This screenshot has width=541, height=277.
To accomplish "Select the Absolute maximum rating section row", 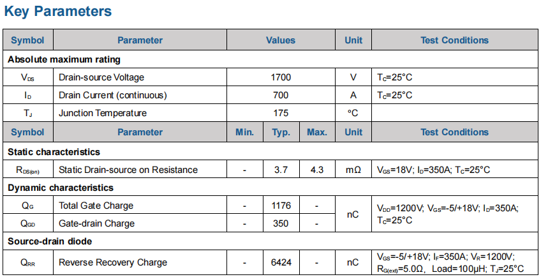I will click(x=64, y=59).
